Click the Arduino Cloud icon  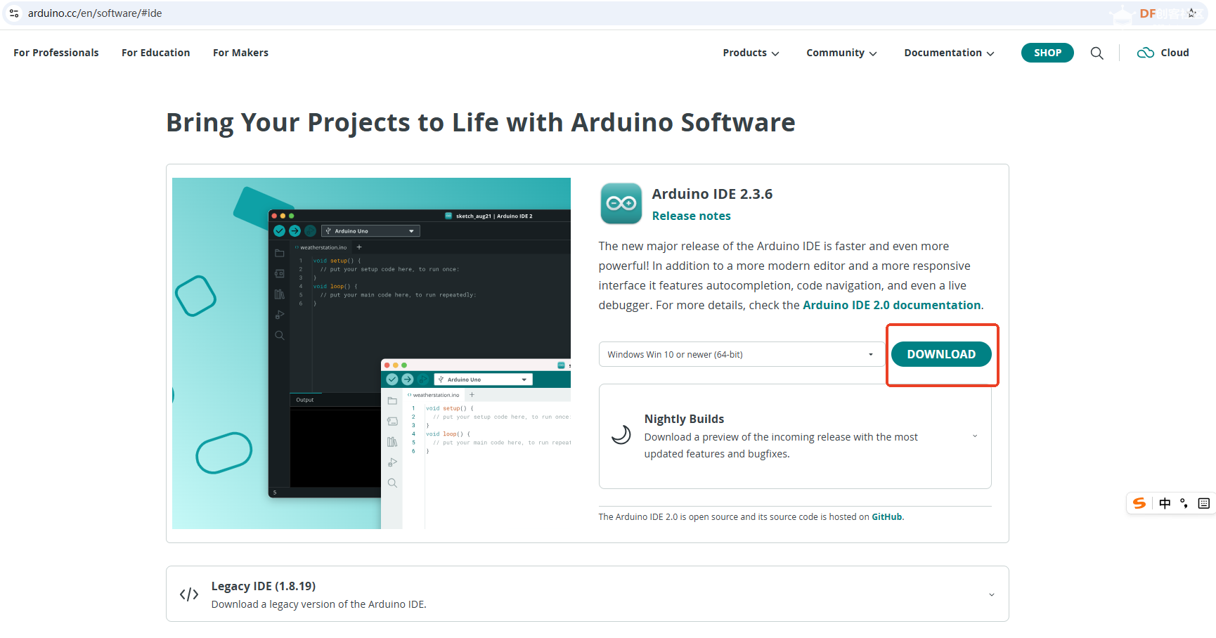click(x=1146, y=53)
